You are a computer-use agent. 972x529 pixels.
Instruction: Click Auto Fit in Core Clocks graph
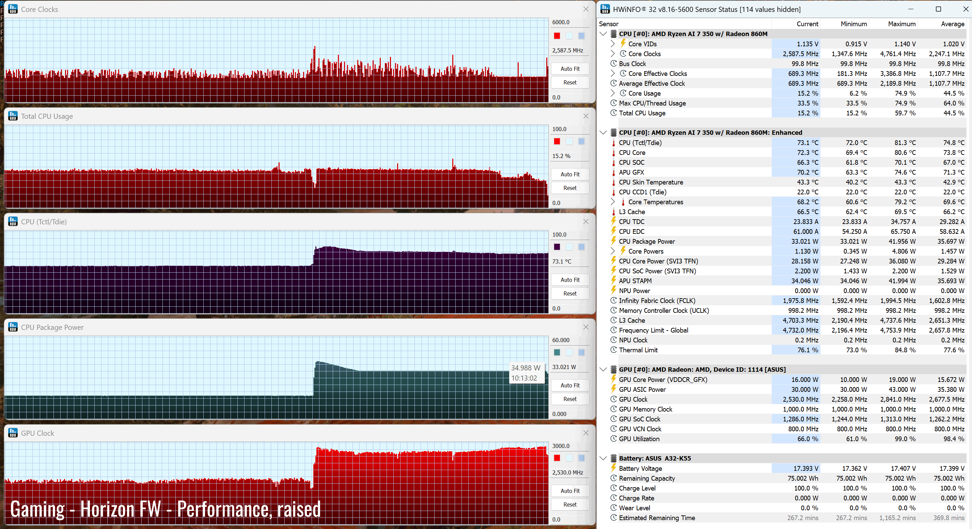pyautogui.click(x=570, y=69)
